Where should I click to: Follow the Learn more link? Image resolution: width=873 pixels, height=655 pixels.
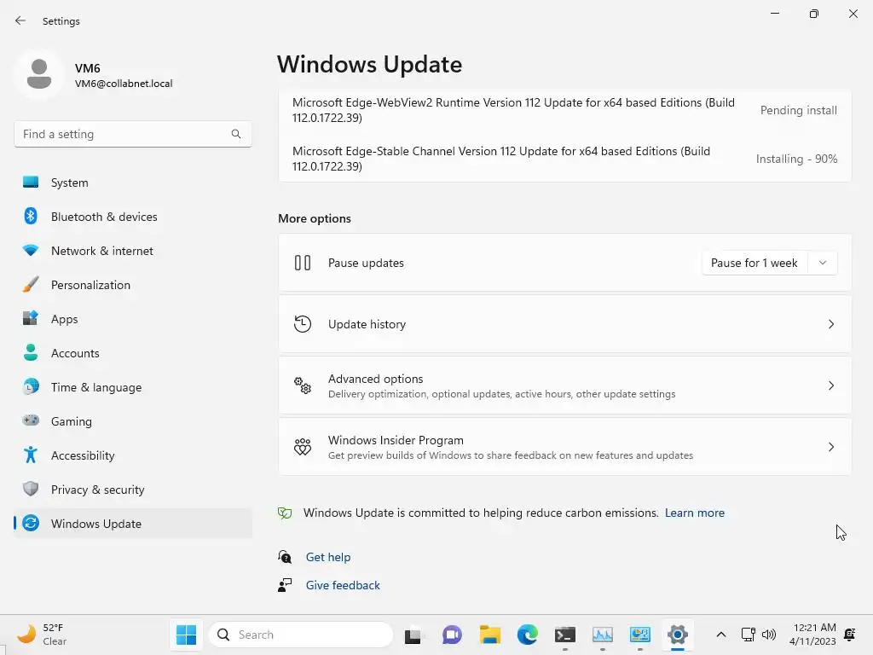[x=694, y=513]
